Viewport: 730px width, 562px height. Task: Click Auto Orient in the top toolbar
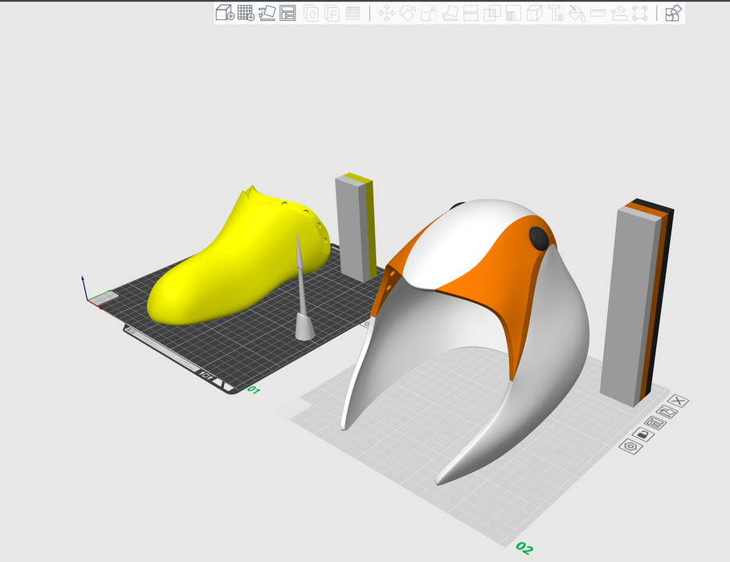point(267,13)
